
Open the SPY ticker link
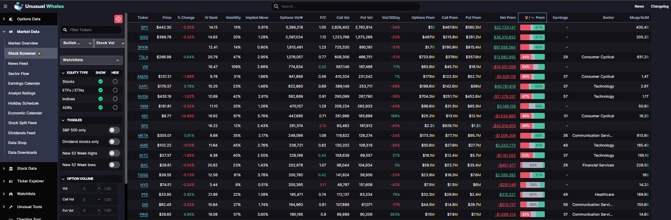pos(144,27)
